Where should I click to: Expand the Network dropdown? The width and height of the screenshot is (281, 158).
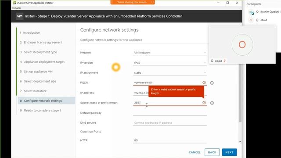[170, 53]
